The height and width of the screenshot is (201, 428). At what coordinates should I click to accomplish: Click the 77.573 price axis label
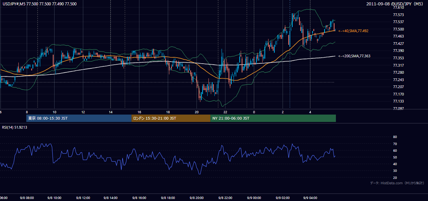click(x=399, y=15)
